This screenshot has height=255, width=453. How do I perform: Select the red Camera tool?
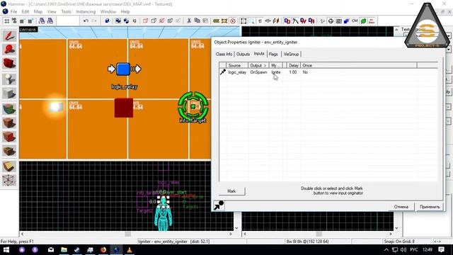(9, 64)
